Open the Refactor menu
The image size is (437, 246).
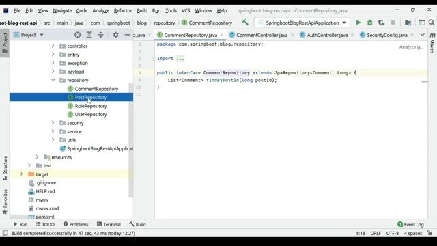[123, 11]
